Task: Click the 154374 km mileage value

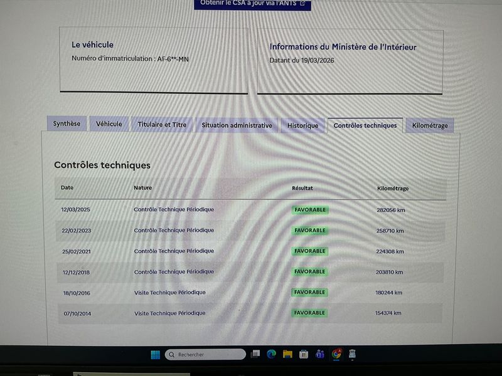Action: (x=388, y=313)
